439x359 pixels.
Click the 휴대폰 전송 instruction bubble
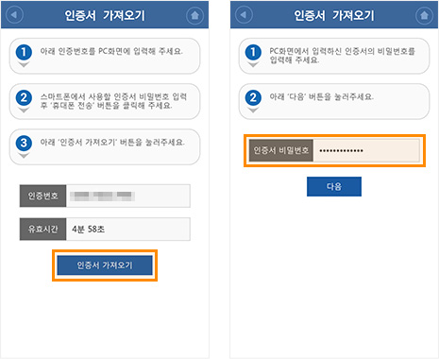105,101
